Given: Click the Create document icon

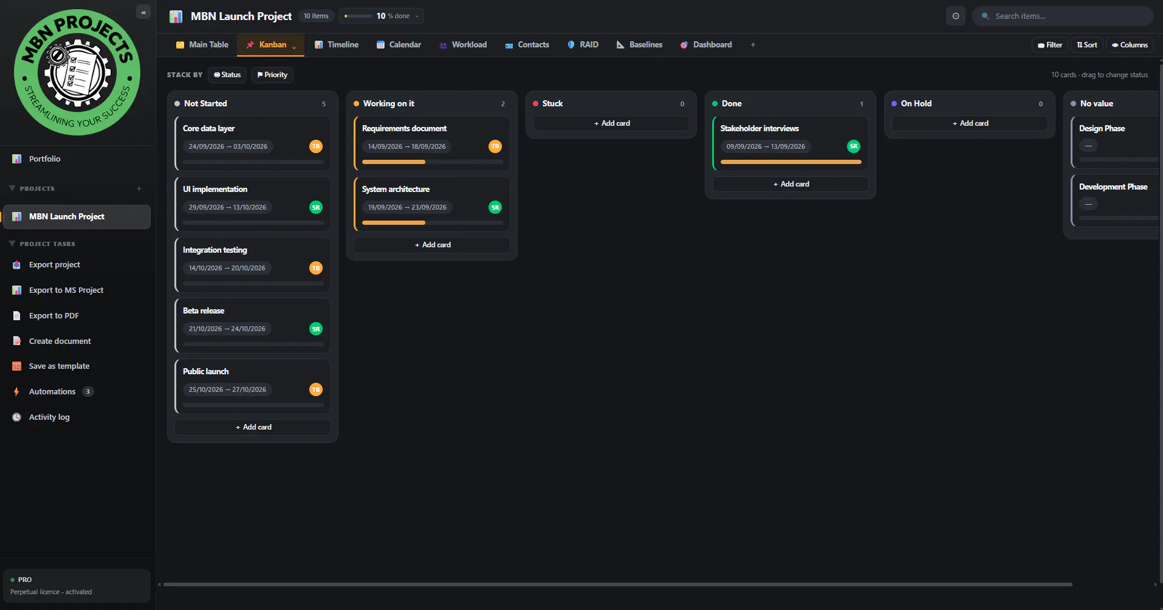Looking at the screenshot, I should [x=17, y=341].
